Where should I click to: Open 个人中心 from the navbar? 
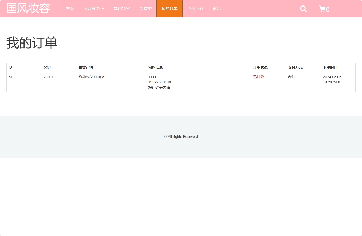[195, 9]
